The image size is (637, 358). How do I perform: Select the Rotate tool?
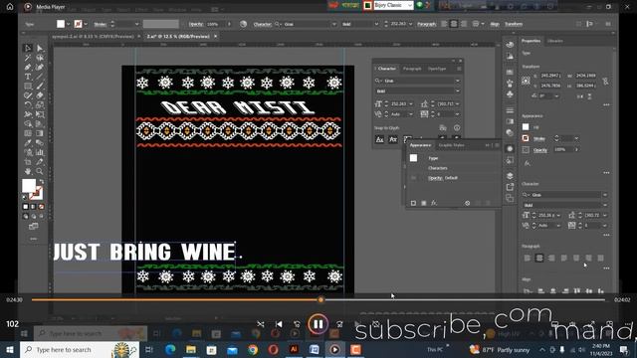coord(28,104)
